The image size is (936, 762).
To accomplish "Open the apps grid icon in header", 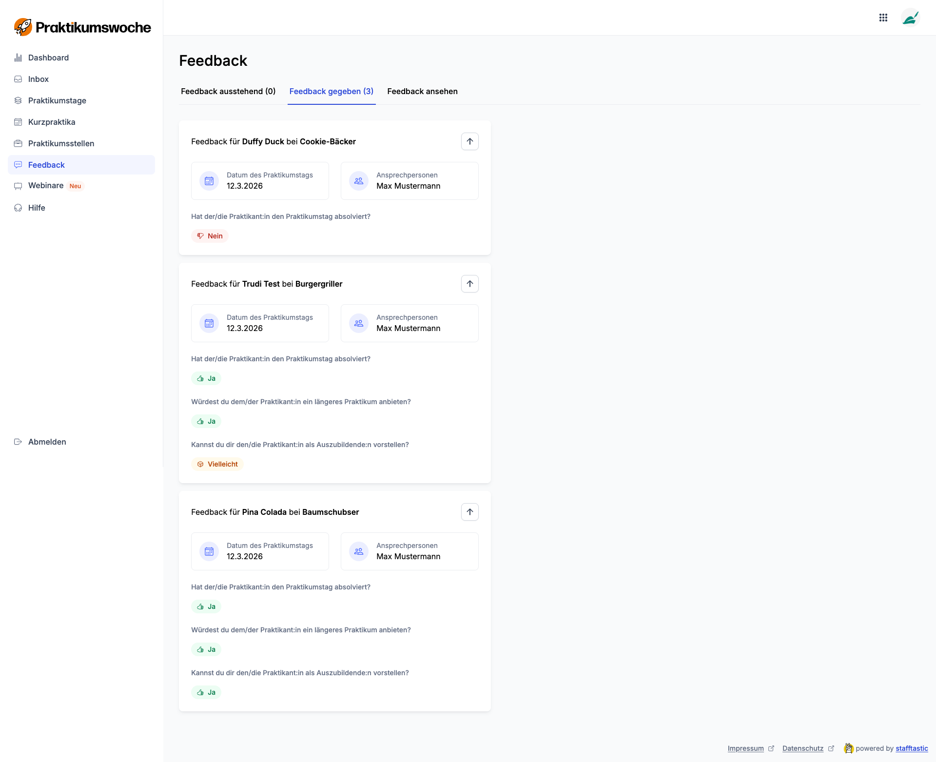I will [883, 18].
